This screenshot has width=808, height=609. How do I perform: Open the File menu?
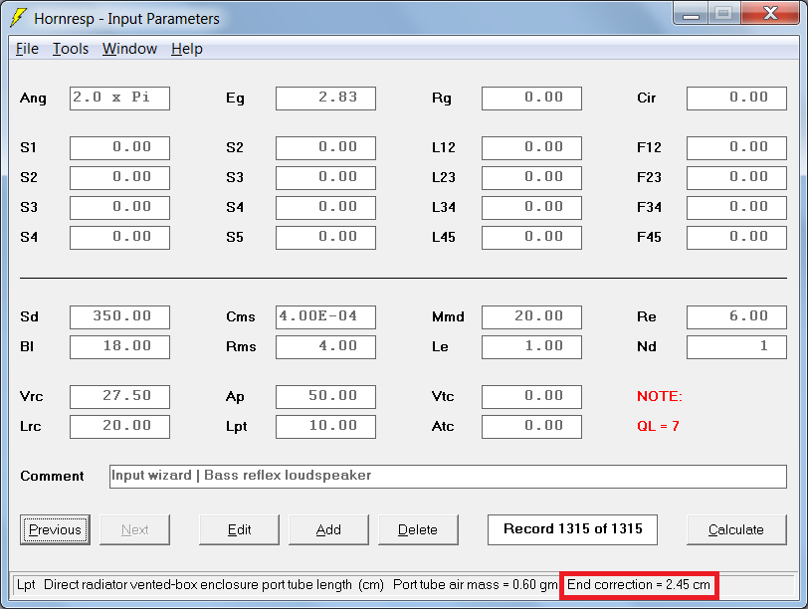tap(27, 49)
